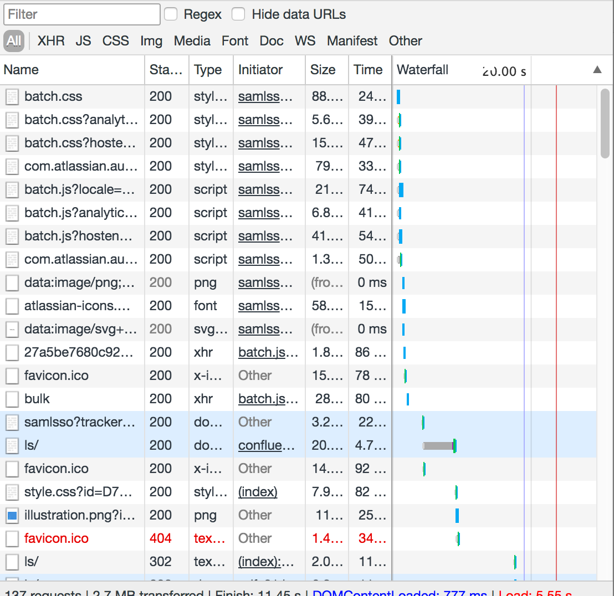Click the red favicon.ico 404 row icon

(x=12, y=539)
